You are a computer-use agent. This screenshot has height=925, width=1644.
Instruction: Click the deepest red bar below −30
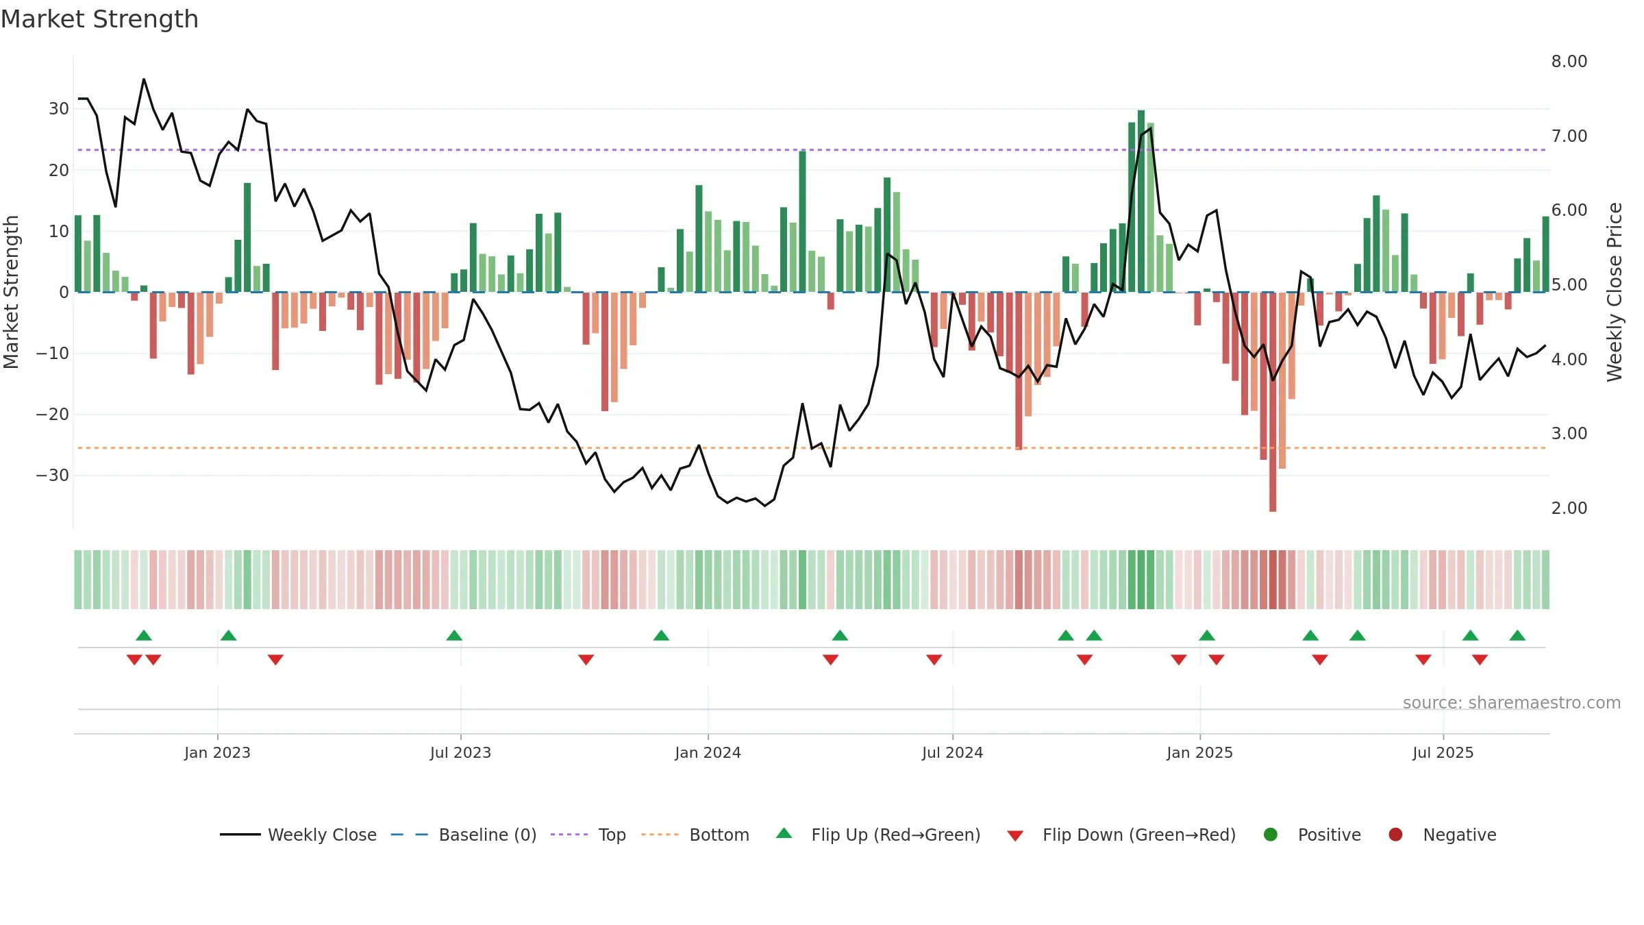1273,402
